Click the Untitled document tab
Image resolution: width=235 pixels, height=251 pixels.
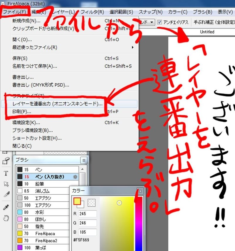[x=207, y=32]
